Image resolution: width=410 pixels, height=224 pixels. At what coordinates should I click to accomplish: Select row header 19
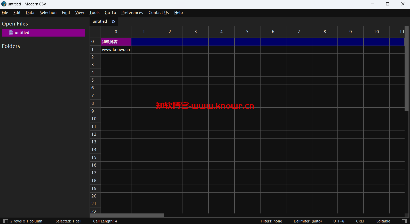[x=95, y=188]
